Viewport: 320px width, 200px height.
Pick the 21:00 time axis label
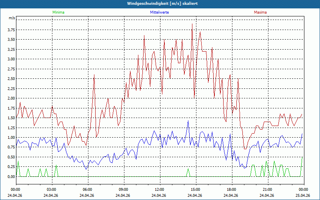(x=268, y=190)
